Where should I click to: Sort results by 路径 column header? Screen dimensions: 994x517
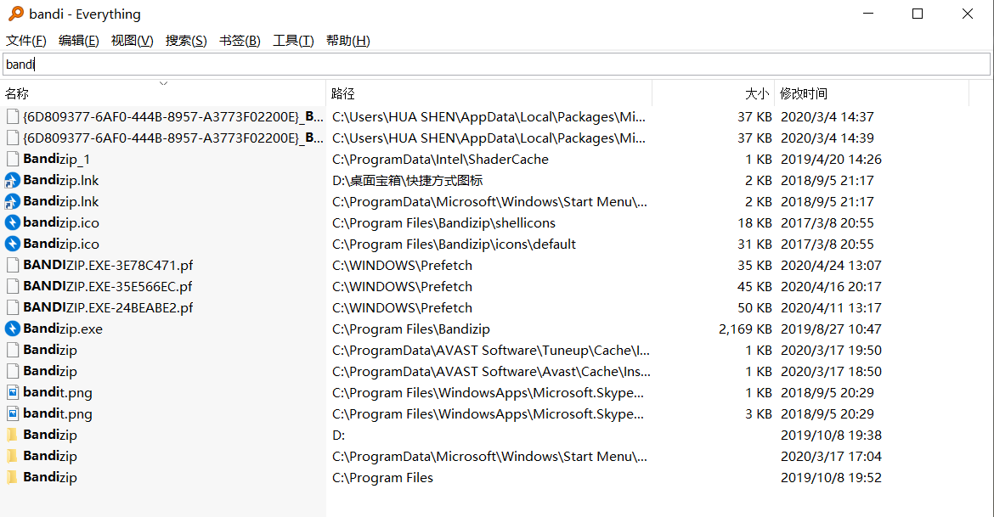click(489, 93)
